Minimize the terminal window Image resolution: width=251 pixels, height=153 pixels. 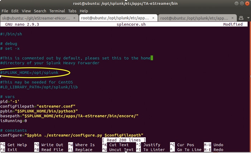236,3
